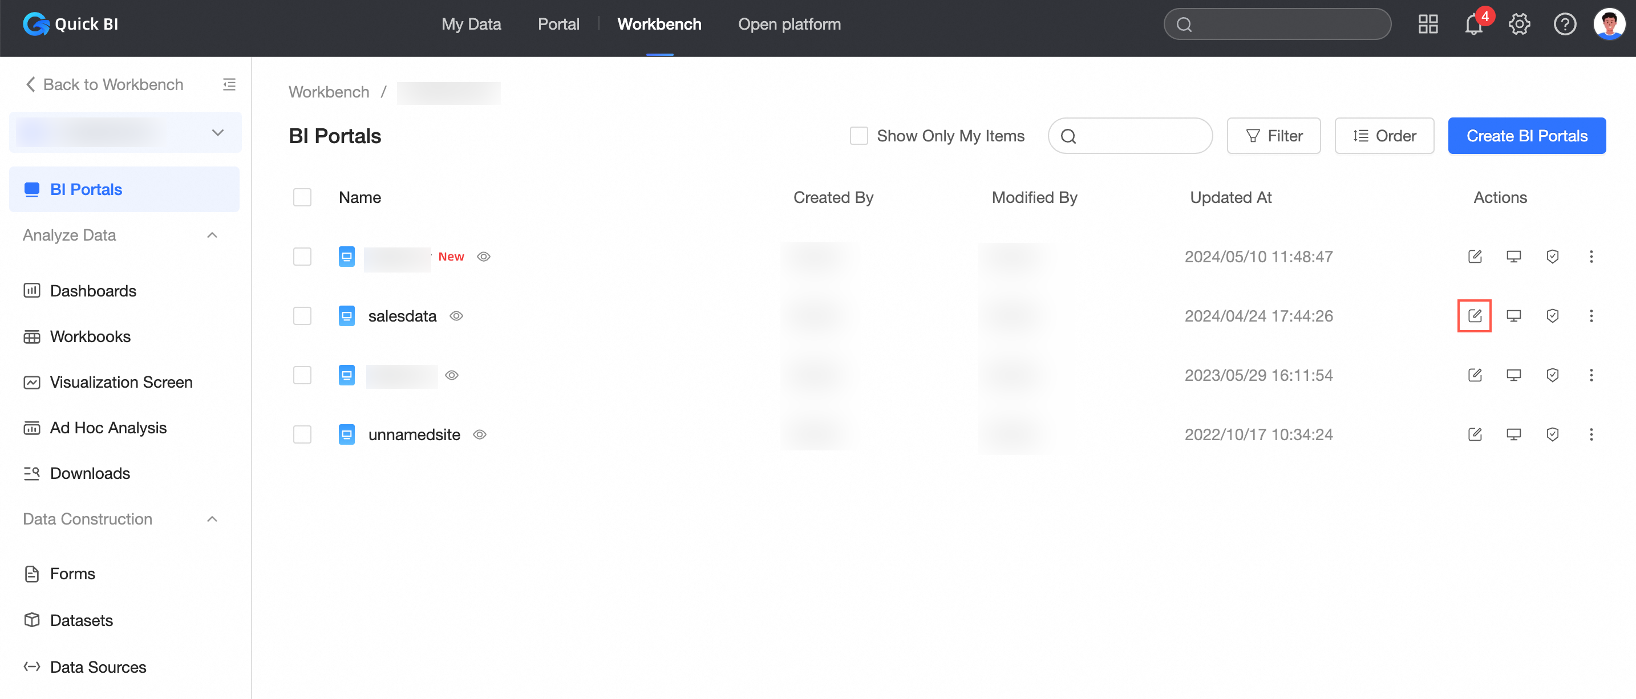Viewport: 1636px width, 699px height.
Task: Open the settings gear icon
Action: click(x=1519, y=25)
